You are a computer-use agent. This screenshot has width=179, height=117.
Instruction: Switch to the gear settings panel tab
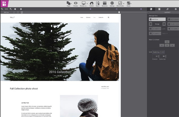tap(176, 9)
